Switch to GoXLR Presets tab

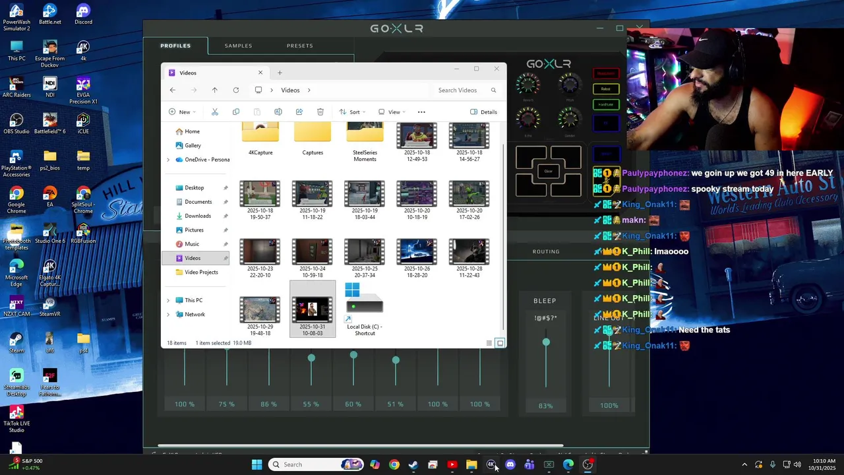[299, 46]
